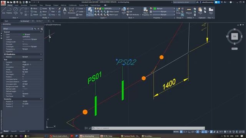This screenshot has height=138, width=246.
Task: Click the Mirror tool
Action: click(x=43, y=11)
